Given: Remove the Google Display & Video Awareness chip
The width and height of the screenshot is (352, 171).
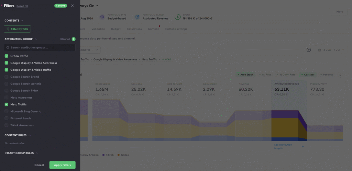Looking at the screenshot, I should (x=140, y=59).
